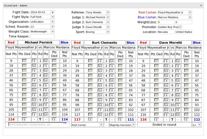Open the Weight Class dropdown

coord(53,31)
